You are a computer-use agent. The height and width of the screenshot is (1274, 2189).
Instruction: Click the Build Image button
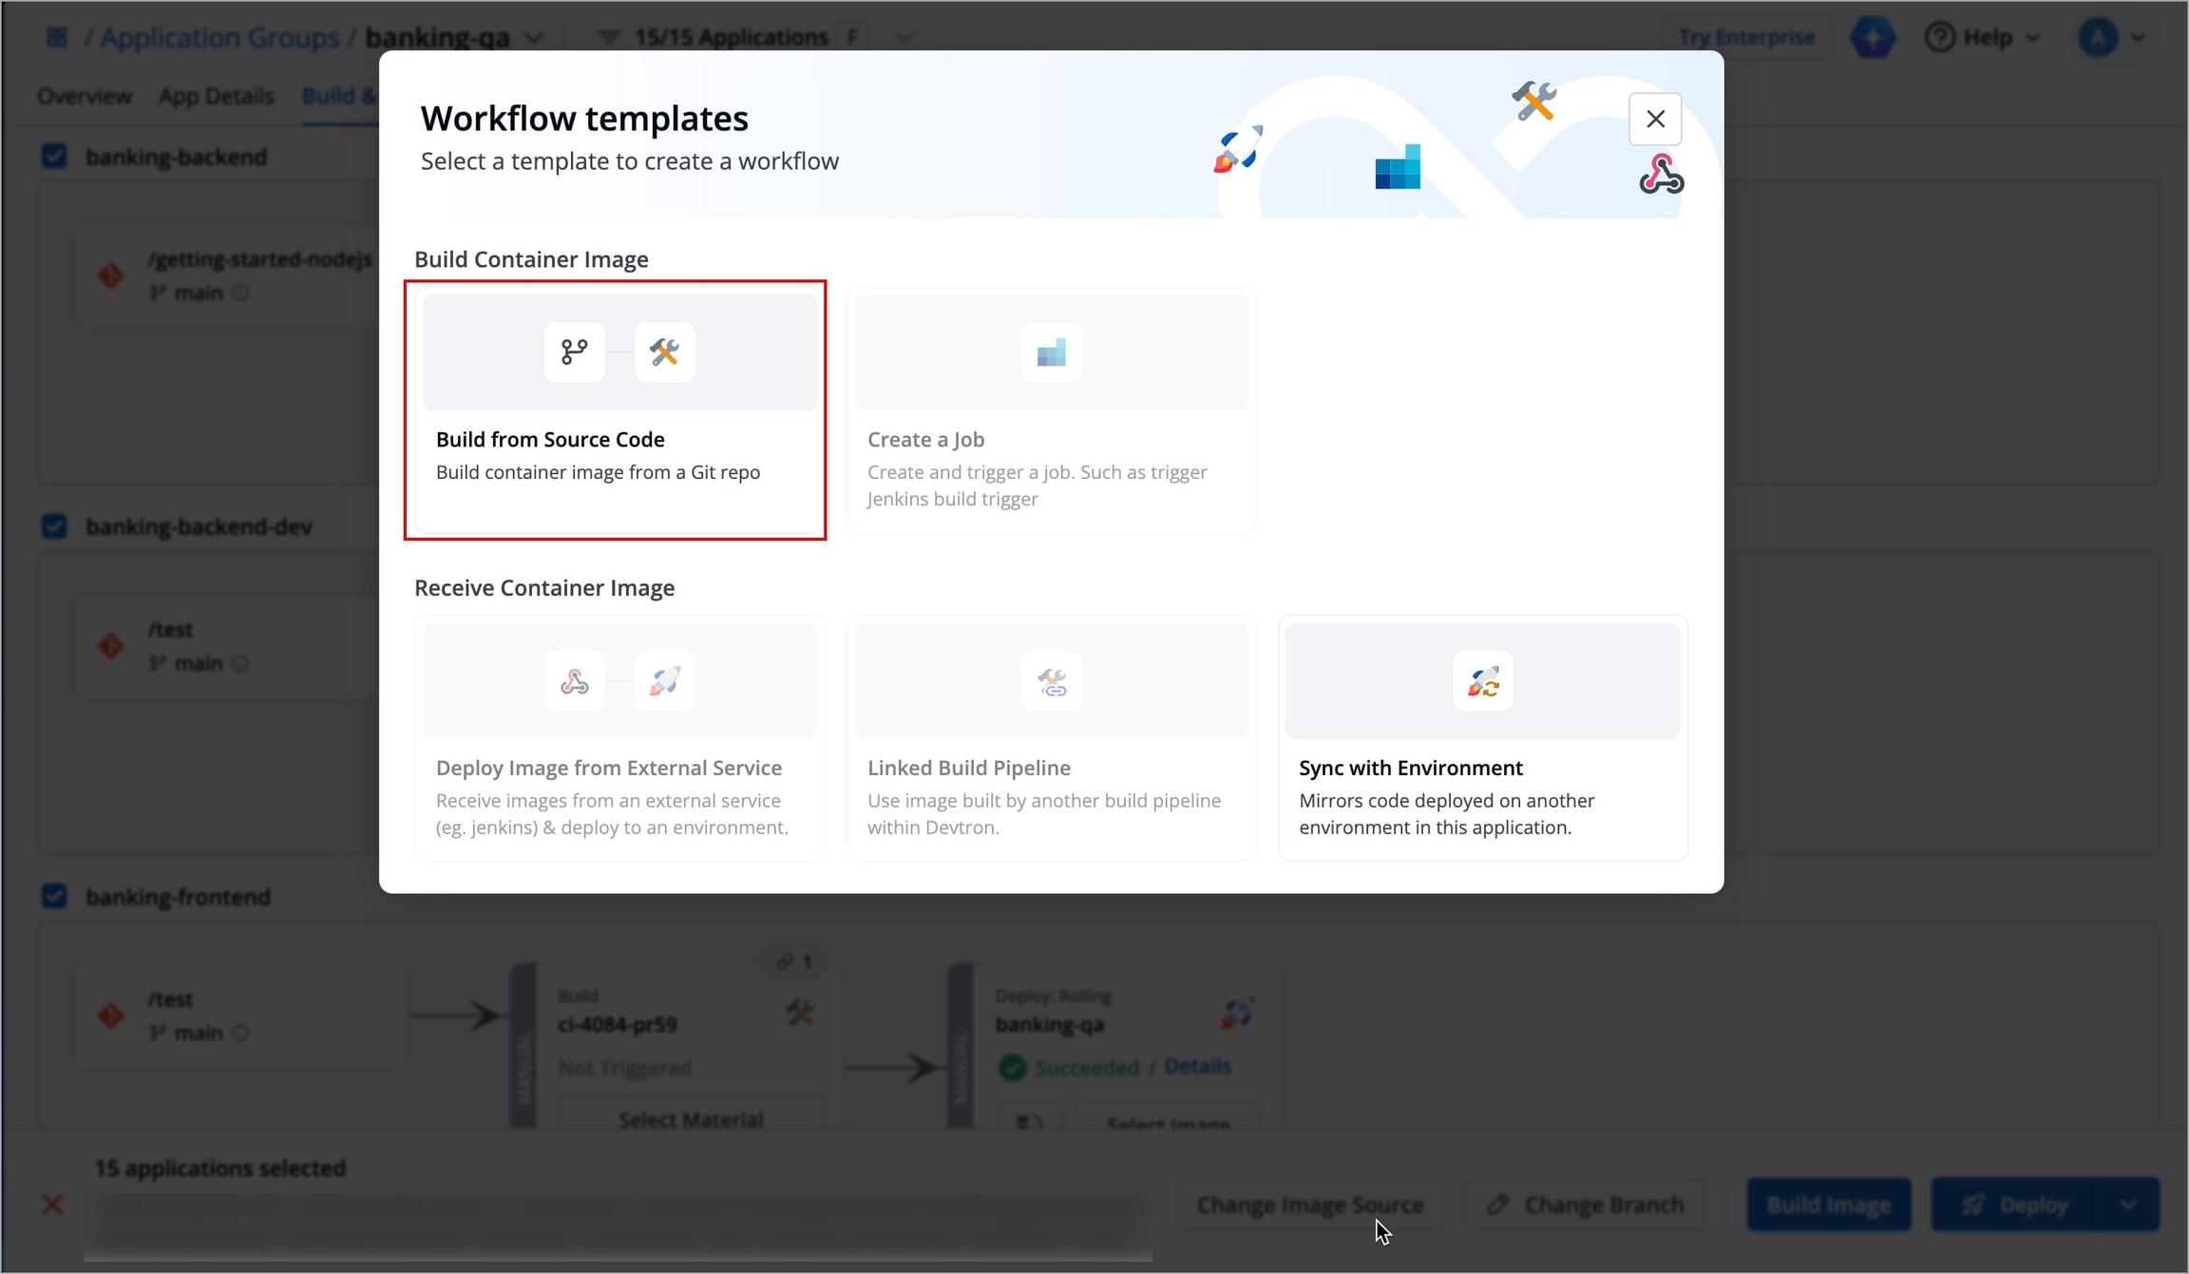1828,1205
